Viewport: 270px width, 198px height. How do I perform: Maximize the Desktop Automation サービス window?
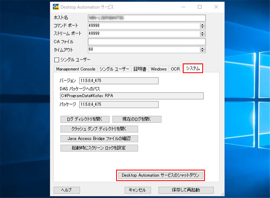pos(200,7)
